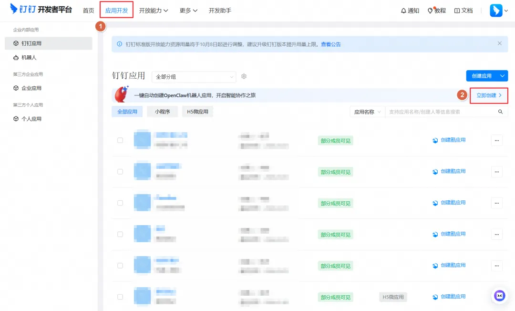Click 部分成员可见 badge in third app row
Viewport: 515px width, 311px height.
click(335, 203)
